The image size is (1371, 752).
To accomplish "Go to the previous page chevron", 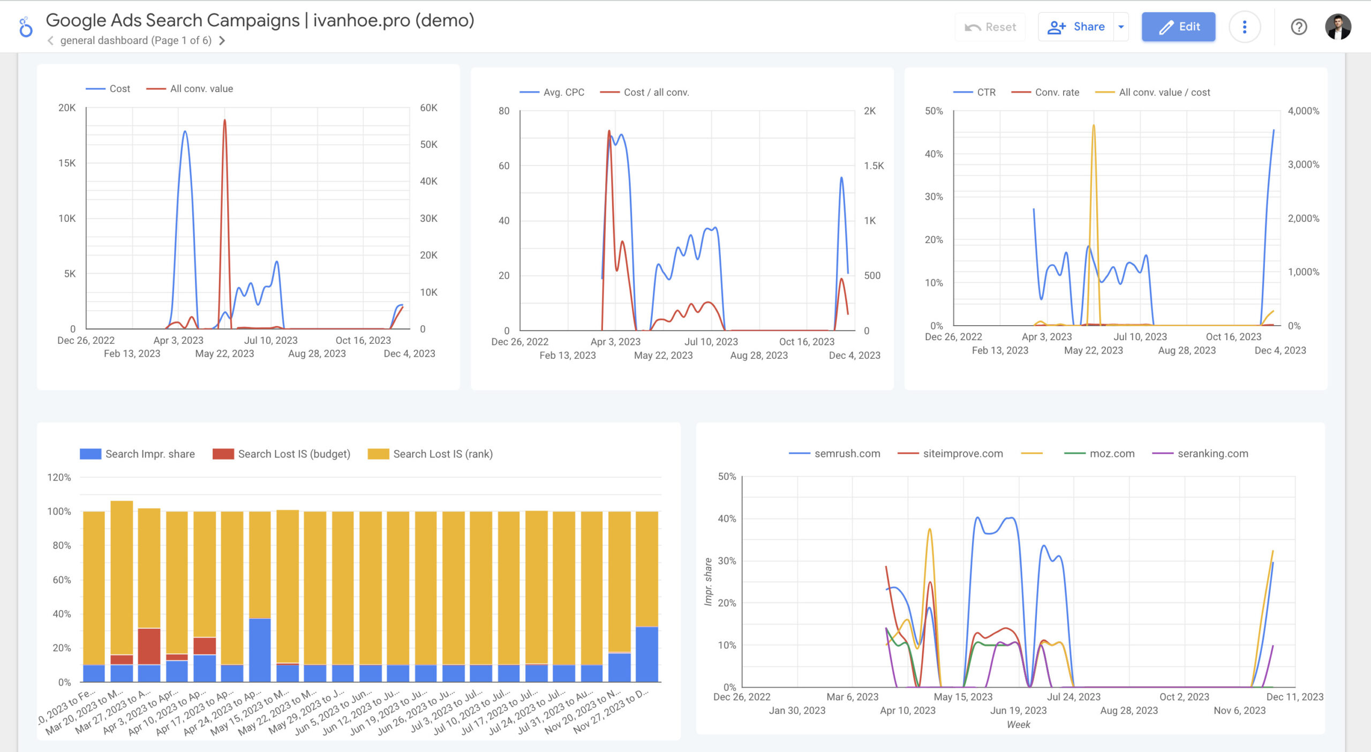I will point(50,41).
